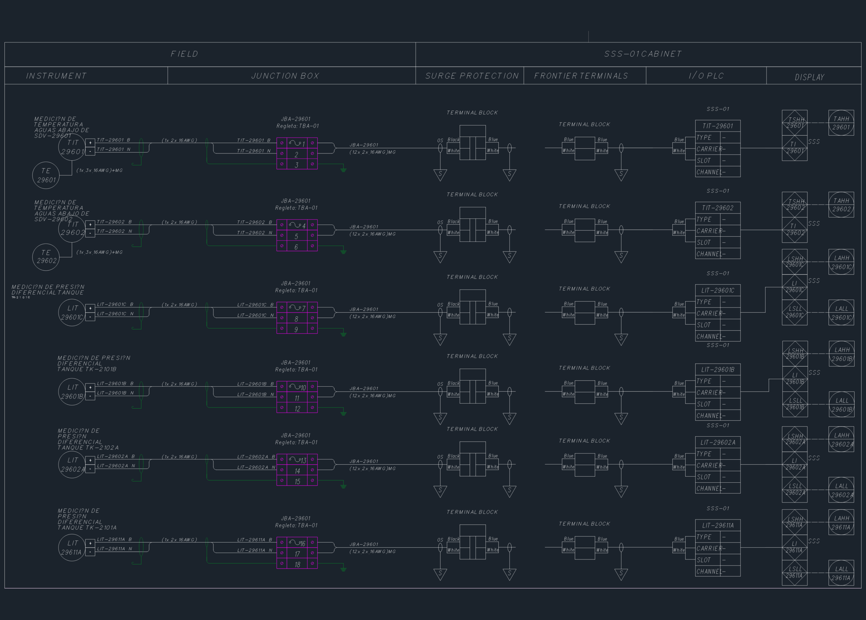Select the TAHH 29602 display symbol
Viewport: 866px width, 620px height.
point(841,205)
